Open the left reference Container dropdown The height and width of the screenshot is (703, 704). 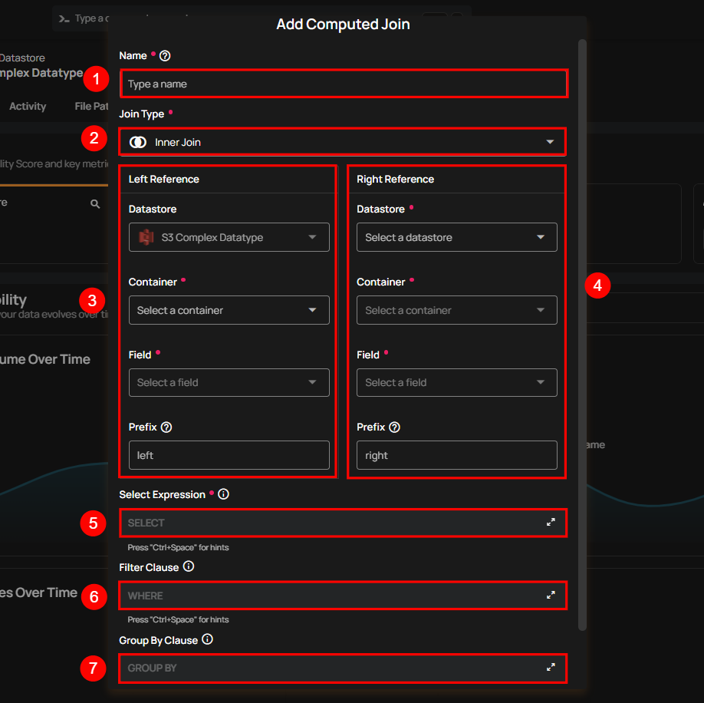[229, 310]
